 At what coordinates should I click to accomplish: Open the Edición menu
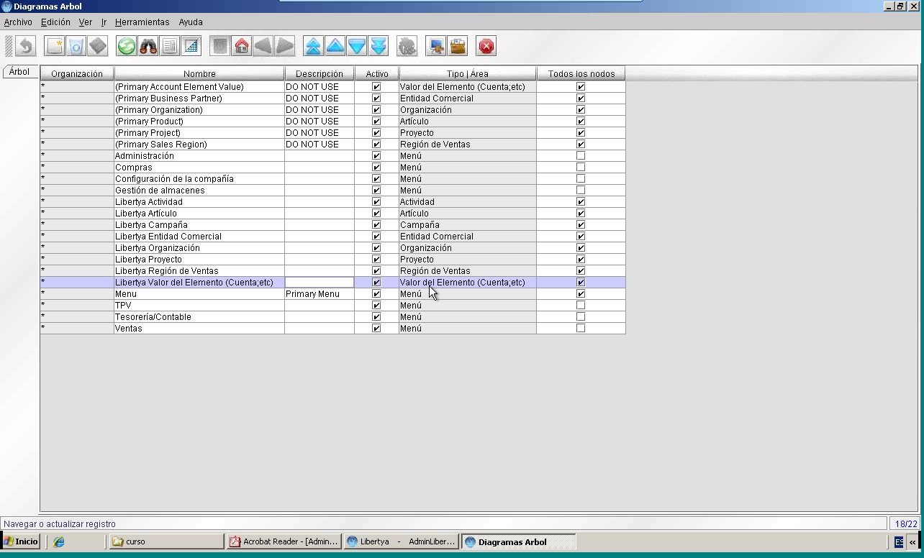pos(55,22)
